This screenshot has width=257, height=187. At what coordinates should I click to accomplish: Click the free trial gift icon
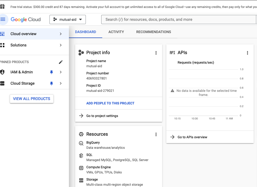[2, 7]
